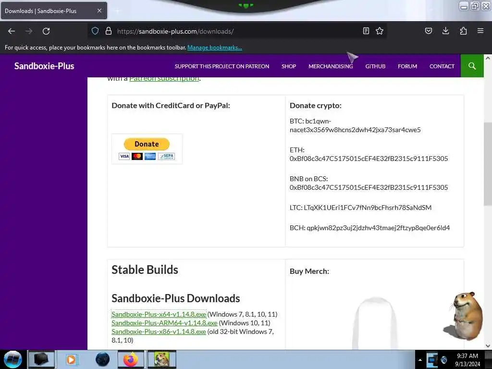The height and width of the screenshot is (369, 492).
Task: Click the Stable Builds heading
Action: (145, 270)
